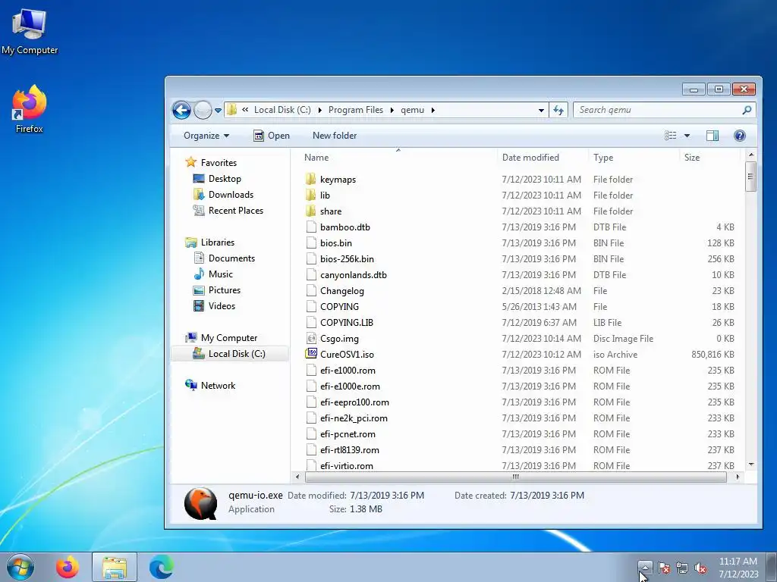Select the efi-rtl8139.rom file
Image resolution: width=777 pixels, height=582 pixels.
coord(349,450)
